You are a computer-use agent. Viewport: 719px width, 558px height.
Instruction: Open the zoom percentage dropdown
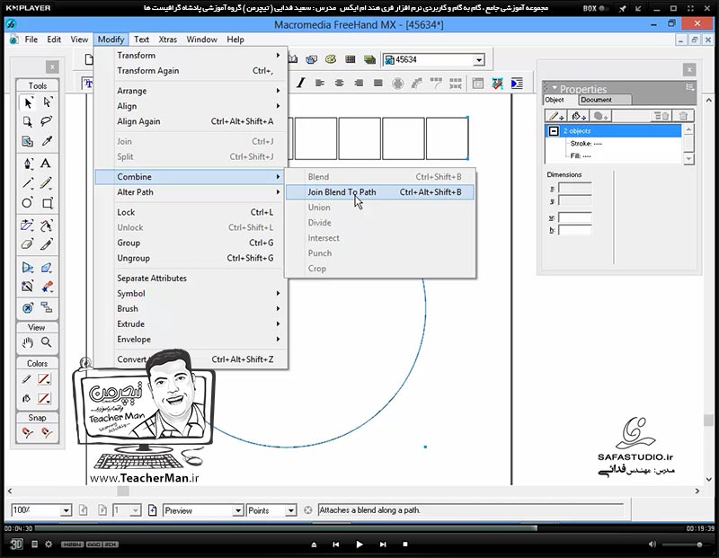point(66,510)
